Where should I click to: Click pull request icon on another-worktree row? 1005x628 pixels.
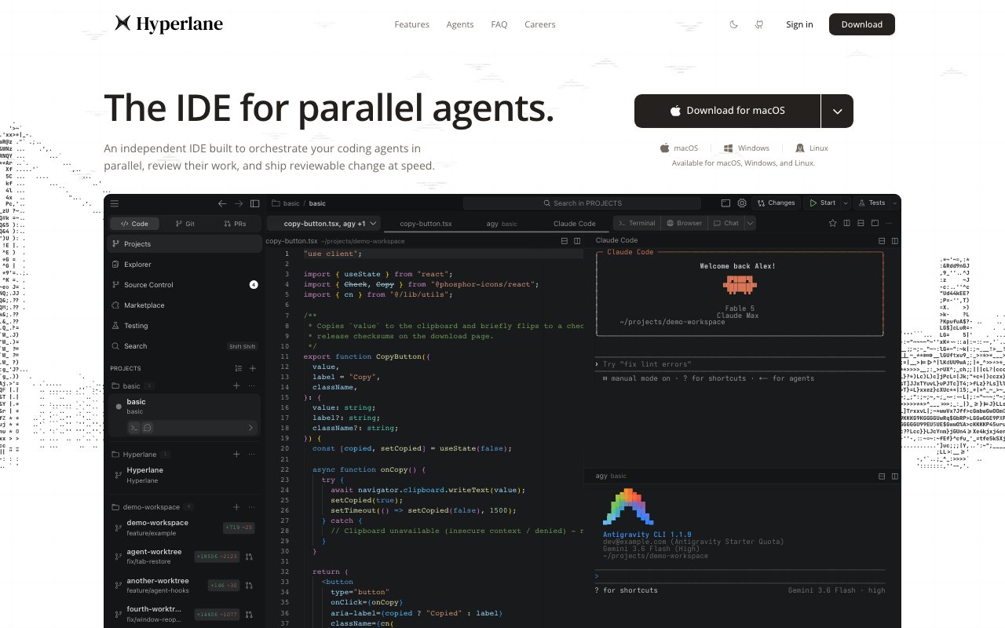coord(249,586)
